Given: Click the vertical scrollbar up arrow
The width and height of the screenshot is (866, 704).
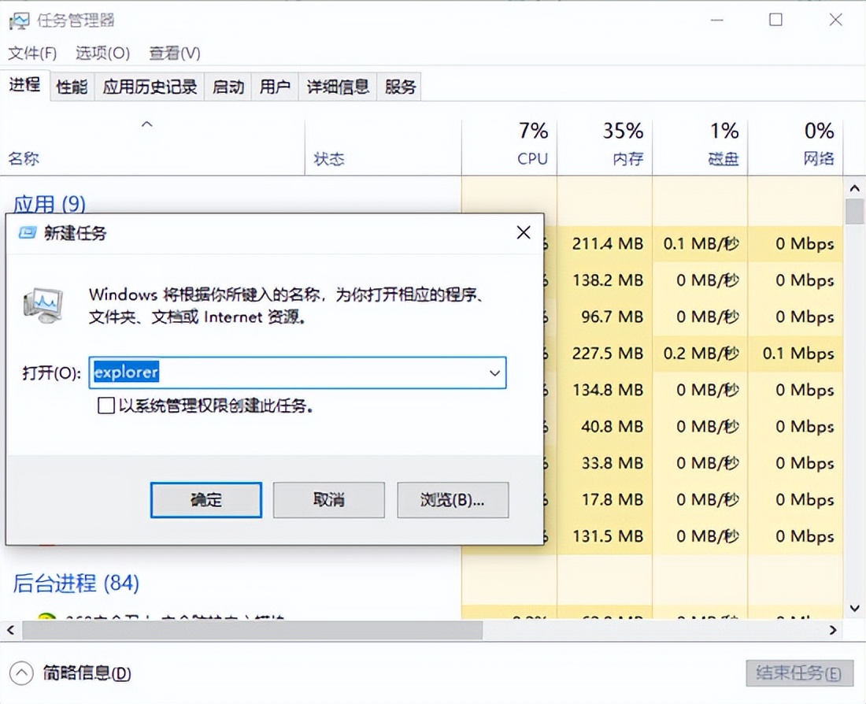Looking at the screenshot, I should 854,188.
